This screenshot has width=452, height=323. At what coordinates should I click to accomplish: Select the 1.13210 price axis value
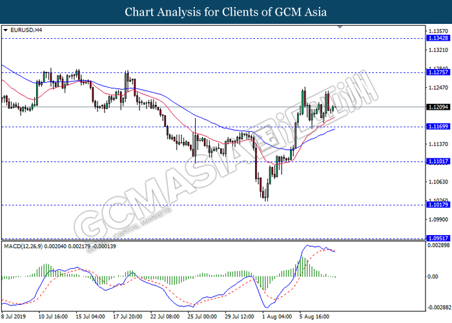pyautogui.click(x=438, y=50)
